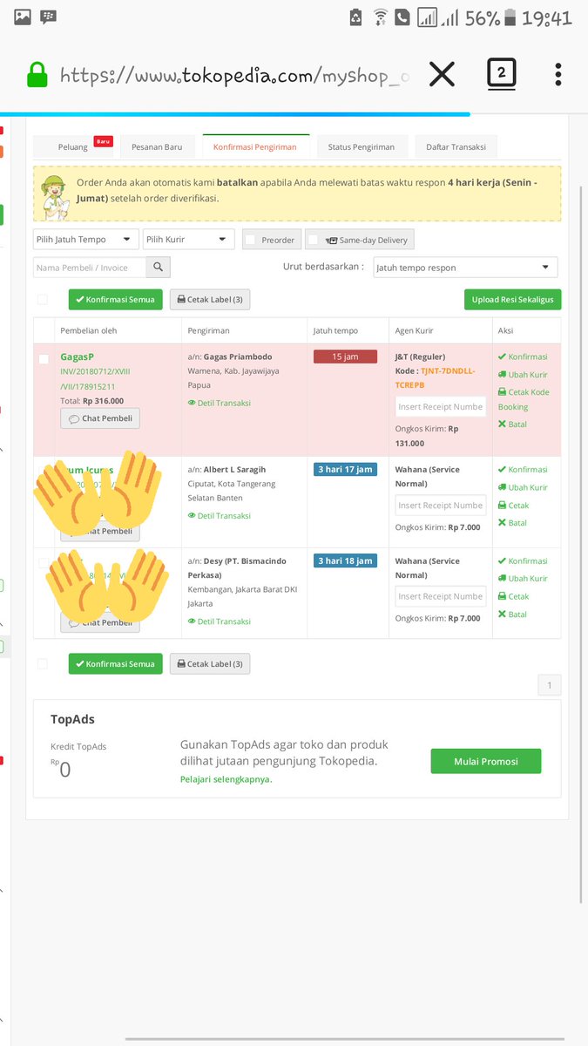This screenshot has height=1046, width=588.
Task: Click the 15 jam due-time badge
Action: 345,357
